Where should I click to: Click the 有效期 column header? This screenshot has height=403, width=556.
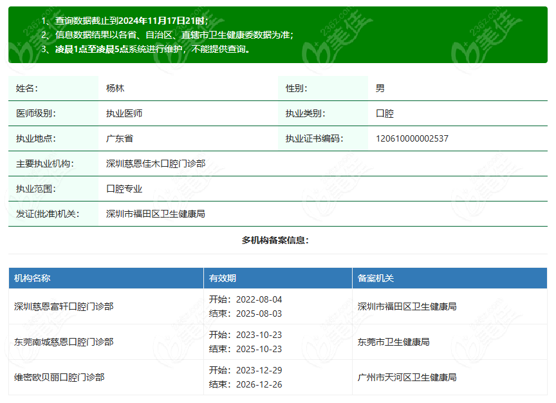click(x=223, y=278)
